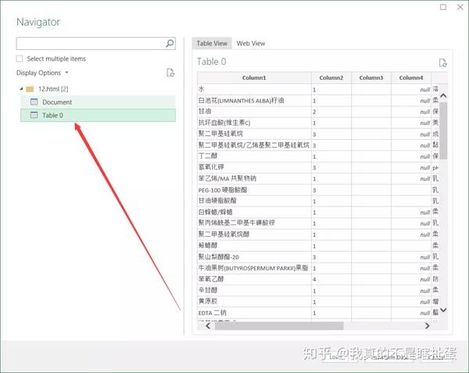469x373 pixels.
Task: Click the cell 牛油果树(BUTYROSPERMUM PARKII)果脂
Action: (x=254, y=268)
